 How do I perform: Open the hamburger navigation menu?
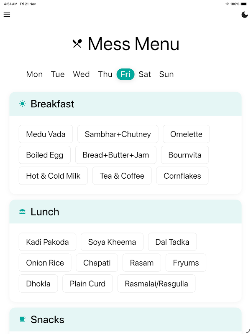(x=7, y=15)
